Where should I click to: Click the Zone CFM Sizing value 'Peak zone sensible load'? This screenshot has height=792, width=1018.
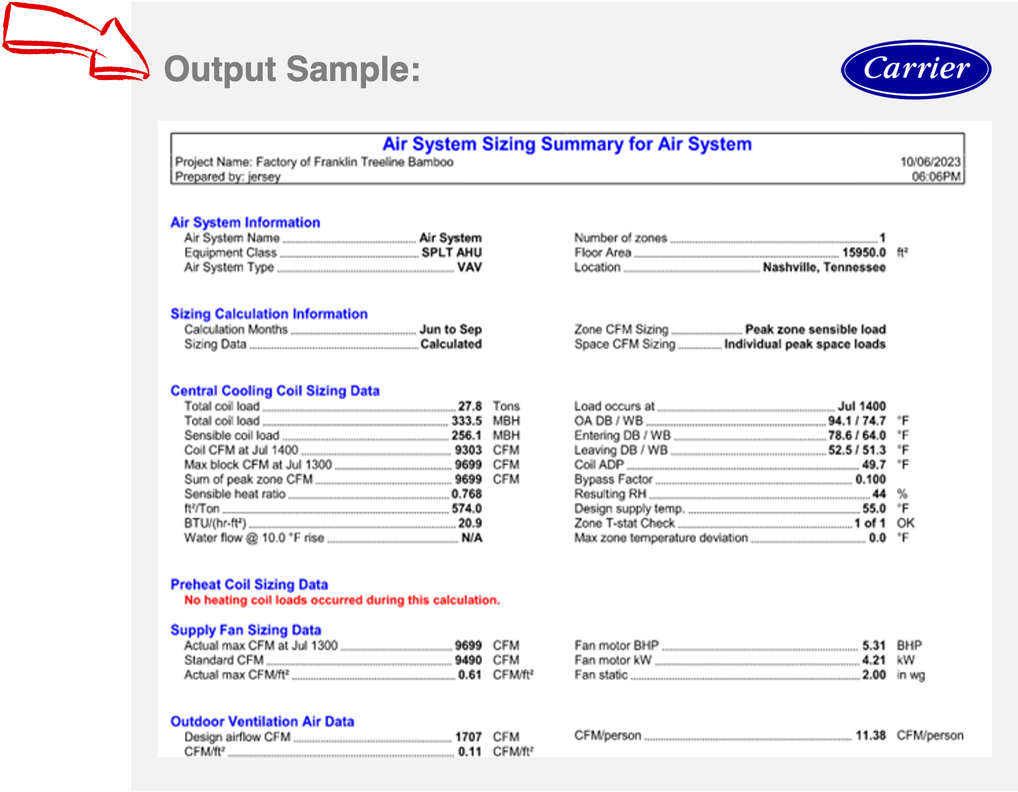[815, 329]
